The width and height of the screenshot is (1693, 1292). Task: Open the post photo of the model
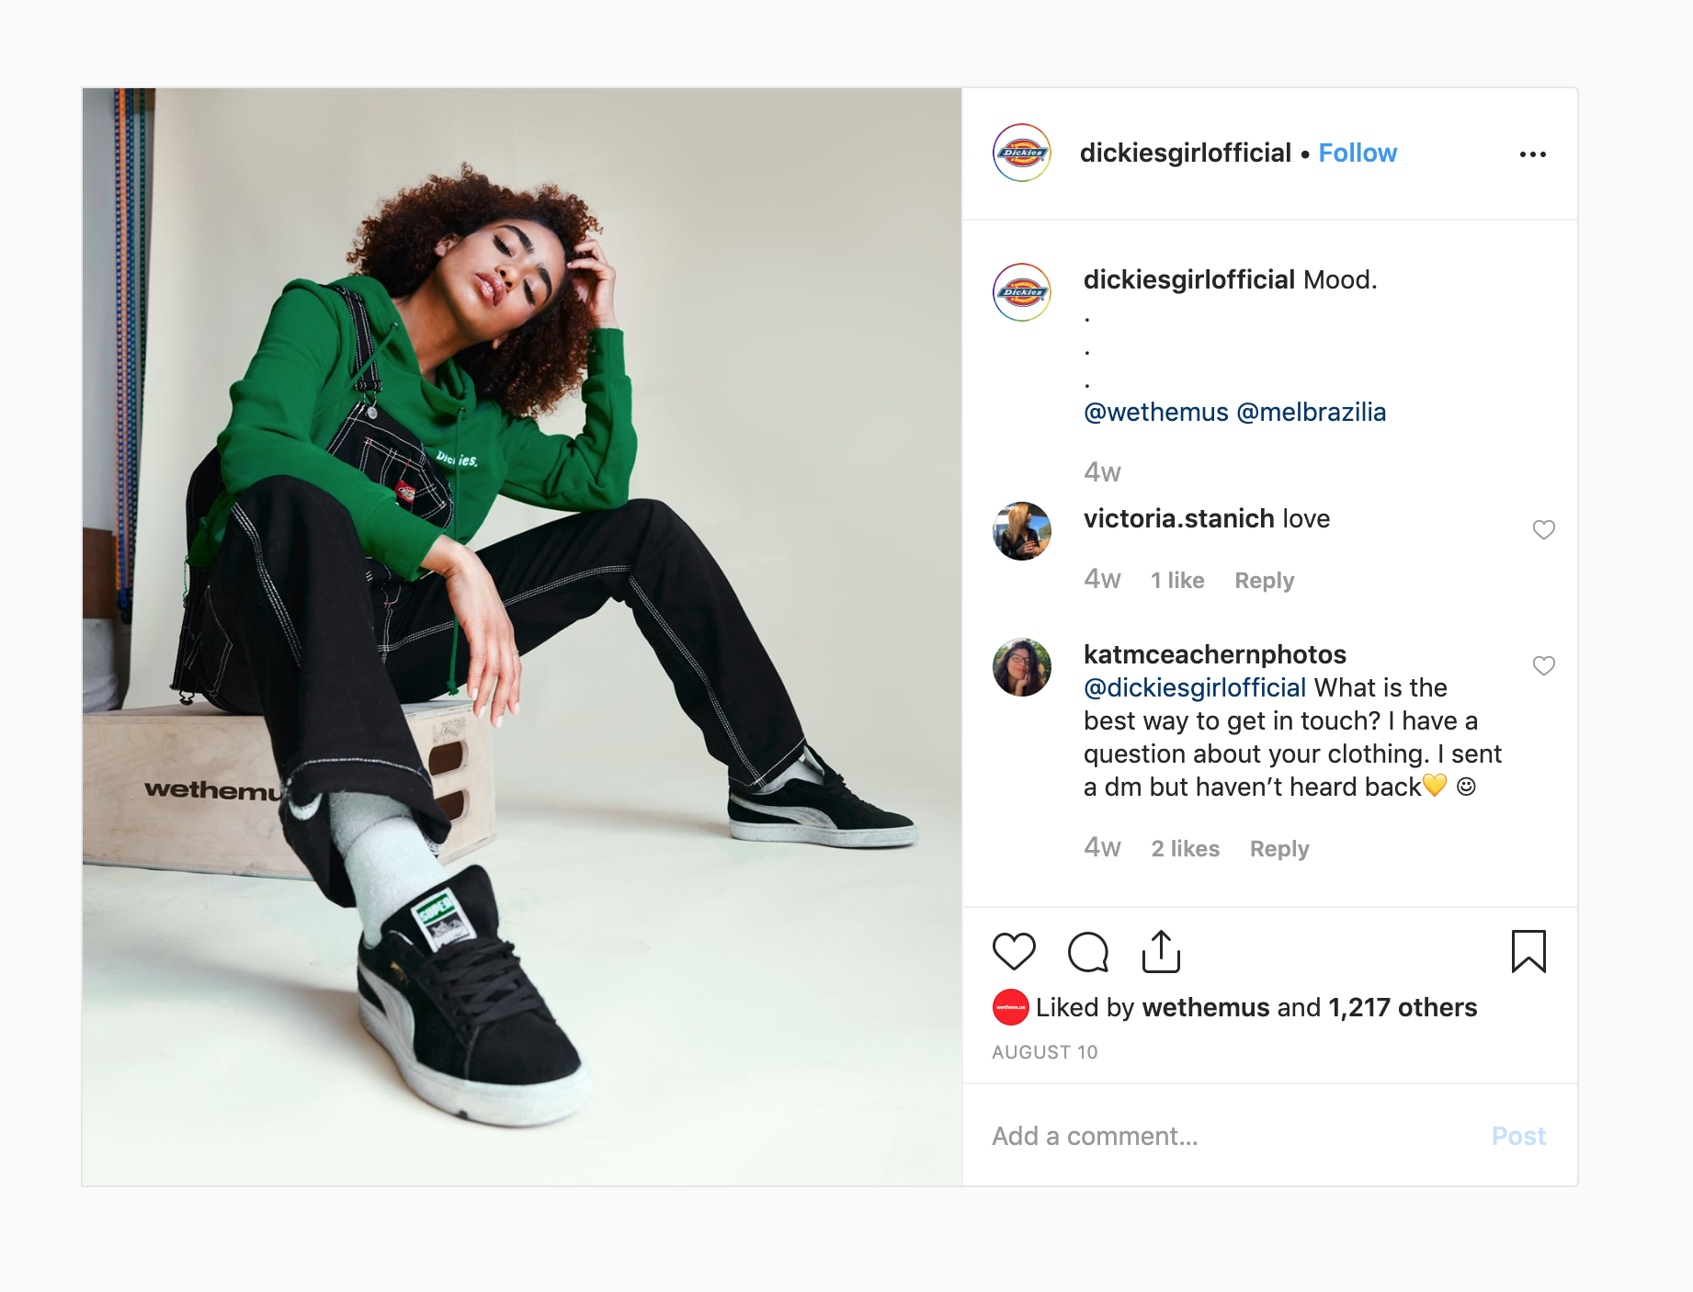(522, 637)
